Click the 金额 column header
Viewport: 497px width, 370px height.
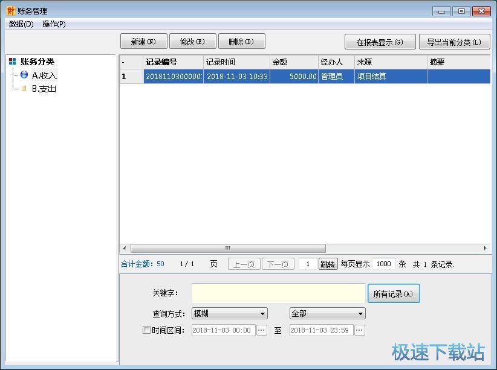point(294,62)
